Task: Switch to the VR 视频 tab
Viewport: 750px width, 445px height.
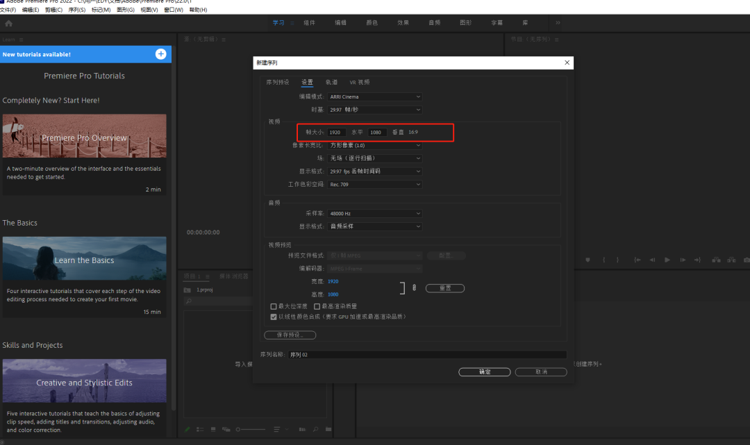Action: [359, 82]
